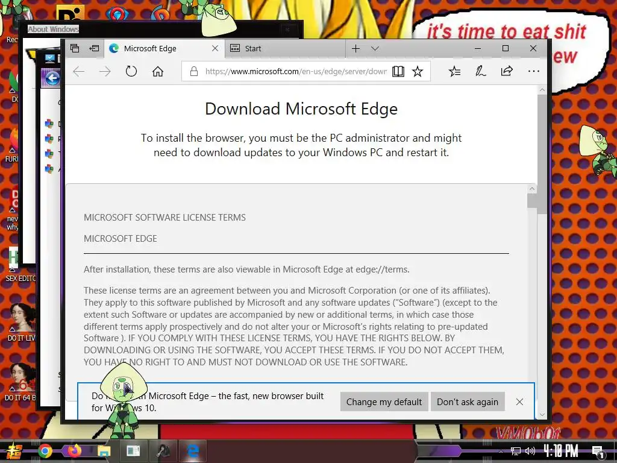The width and height of the screenshot is (617, 463).
Task: Click the network tray icon
Action: pyautogui.click(x=515, y=451)
